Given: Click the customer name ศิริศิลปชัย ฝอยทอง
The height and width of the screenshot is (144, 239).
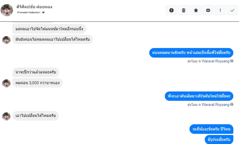Looking at the screenshot, I should pyautogui.click(x=34, y=7).
